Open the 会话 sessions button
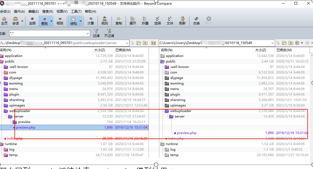This screenshot has height=169, width=313. click(x=15, y=21)
